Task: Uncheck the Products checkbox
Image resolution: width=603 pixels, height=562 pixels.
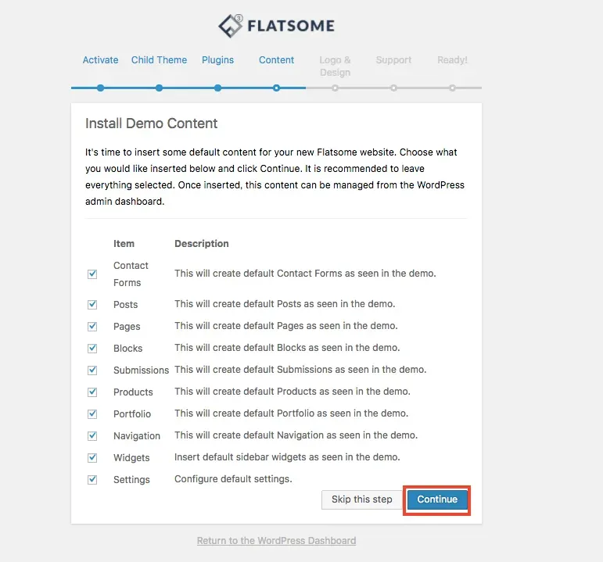Action: point(92,392)
